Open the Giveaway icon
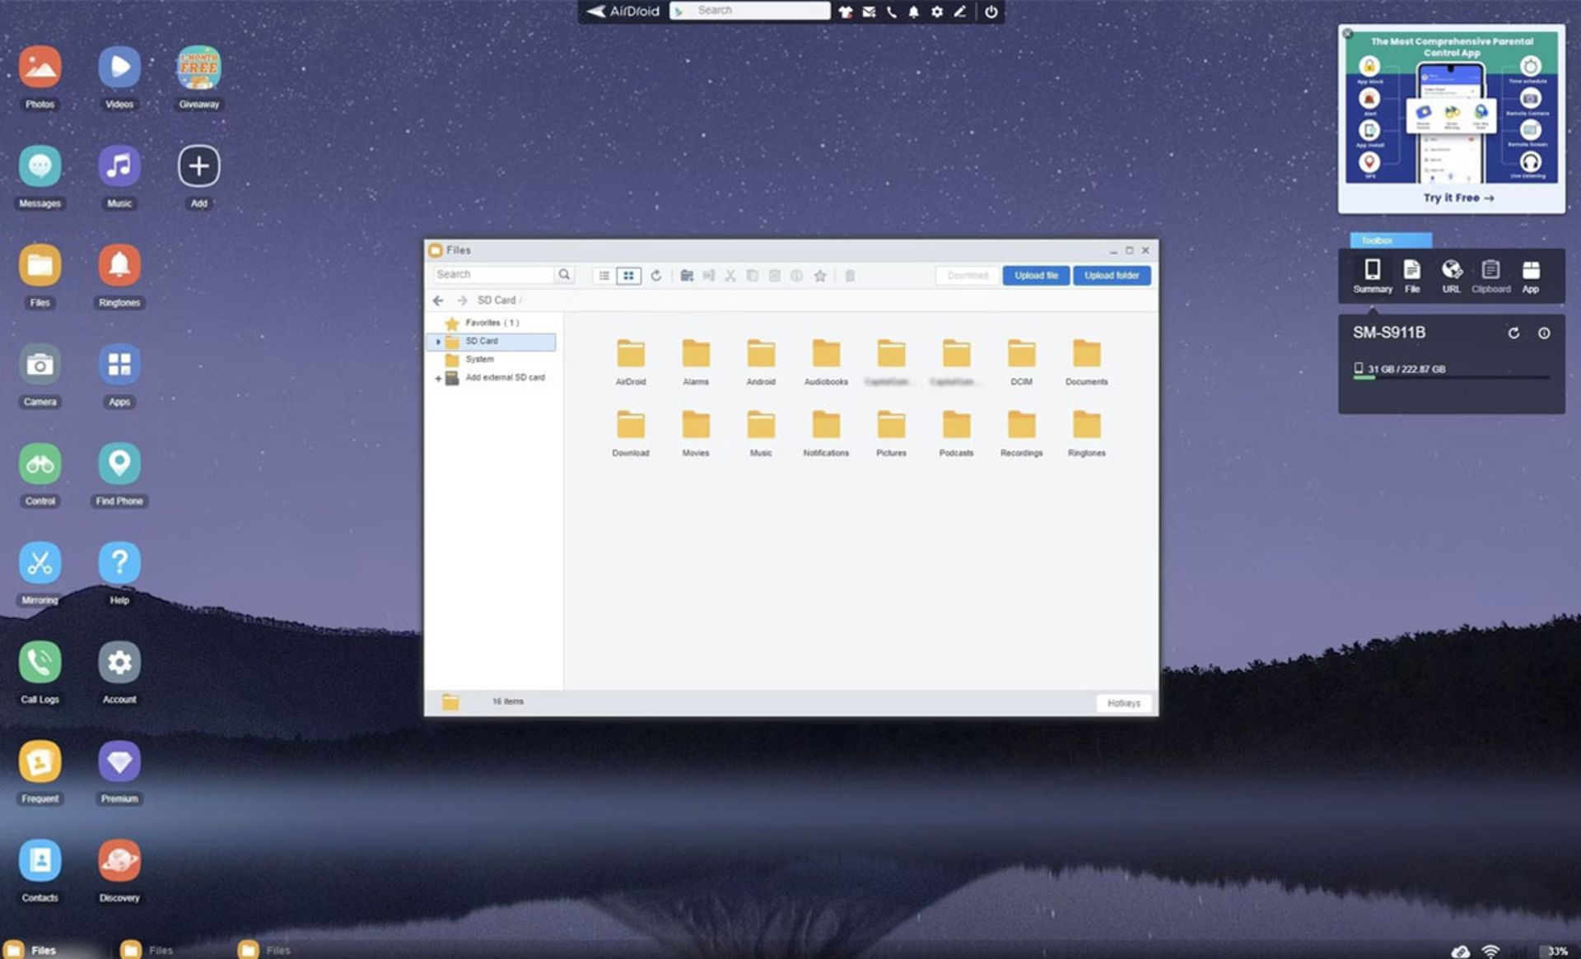Screen dimensions: 1581x959 click(198, 68)
